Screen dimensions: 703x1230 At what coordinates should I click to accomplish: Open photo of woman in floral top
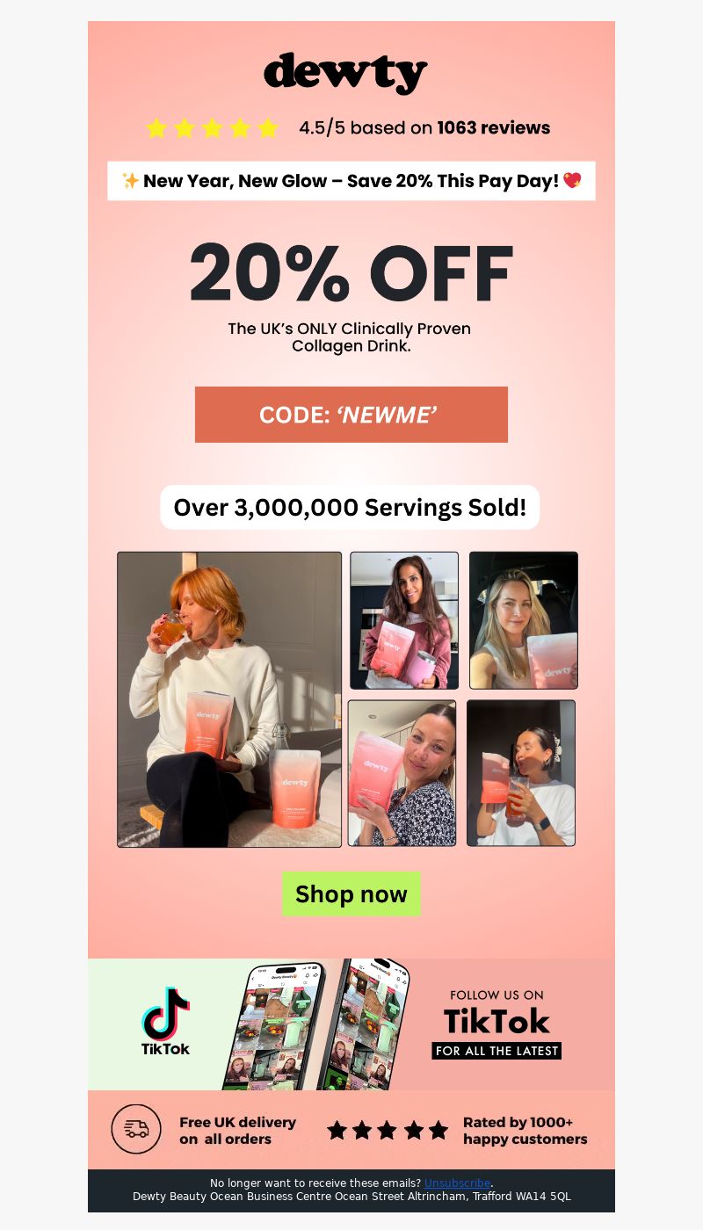click(402, 773)
